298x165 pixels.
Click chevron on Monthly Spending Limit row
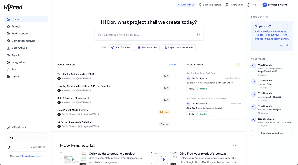(174, 88)
